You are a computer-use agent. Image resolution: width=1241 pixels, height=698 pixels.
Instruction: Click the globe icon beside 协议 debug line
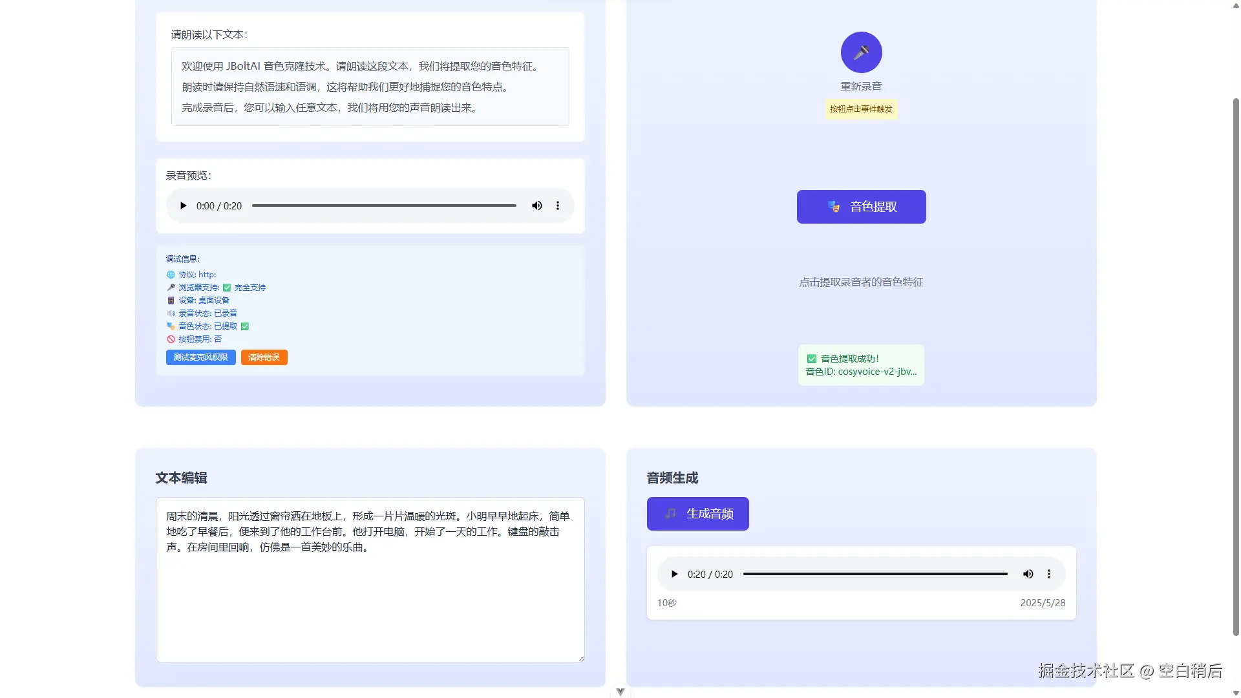coord(171,274)
